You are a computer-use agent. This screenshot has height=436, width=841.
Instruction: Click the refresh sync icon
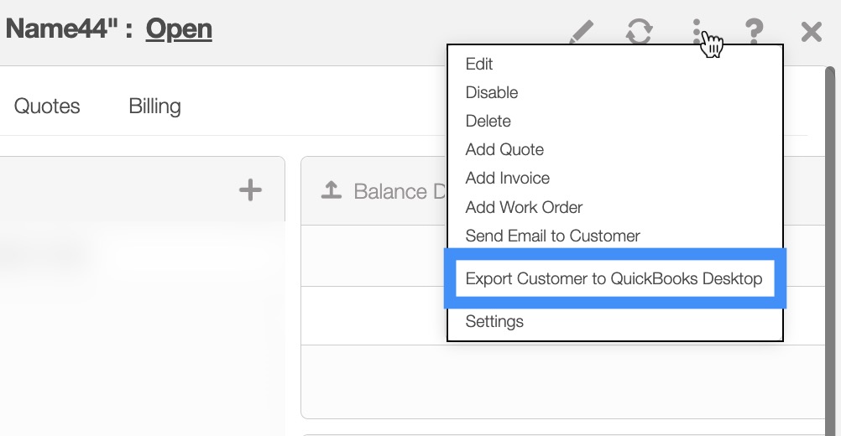click(x=640, y=33)
